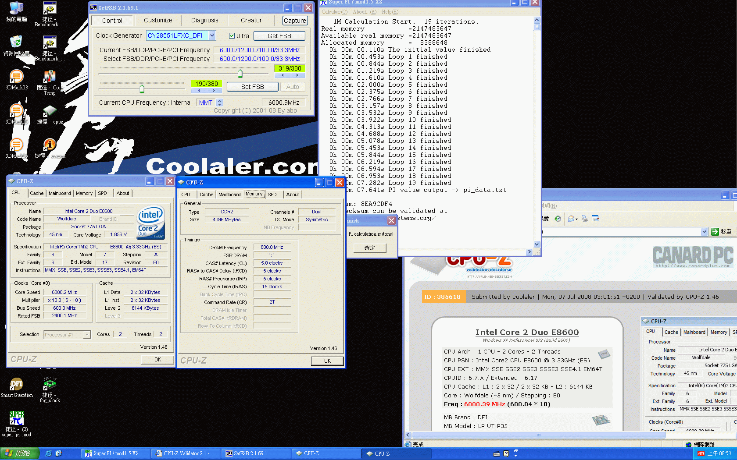The image size is (737, 460).
Task: Click the Set FSB button
Action: (x=252, y=87)
